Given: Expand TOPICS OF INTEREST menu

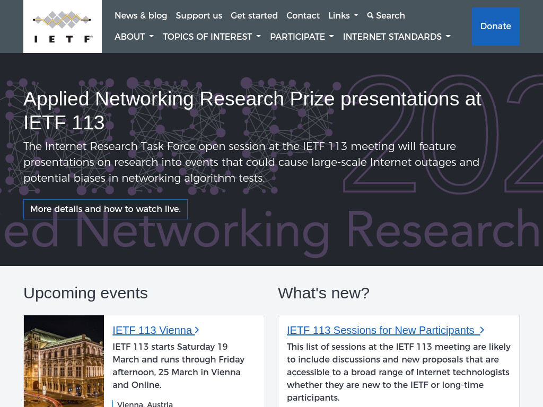Looking at the screenshot, I should (x=212, y=37).
